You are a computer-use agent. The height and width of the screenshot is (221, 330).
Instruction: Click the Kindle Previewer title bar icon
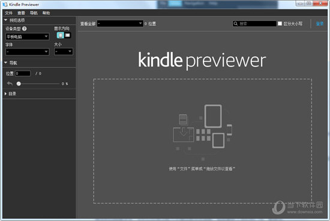(x=5, y=4)
